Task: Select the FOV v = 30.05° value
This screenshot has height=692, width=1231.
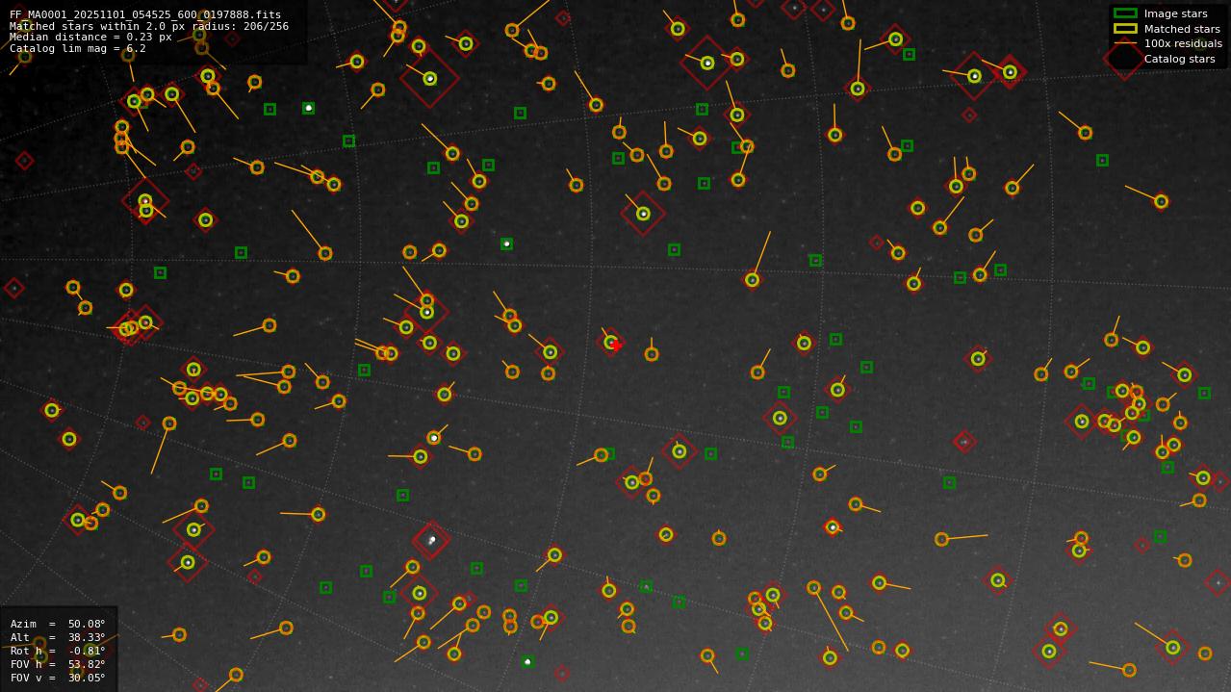Action: [x=58, y=678]
